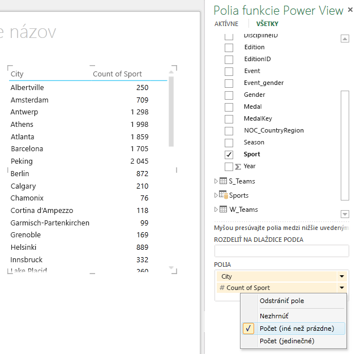The height and width of the screenshot is (354, 356).
Task: Select the Albertville row
Action: pos(79,87)
